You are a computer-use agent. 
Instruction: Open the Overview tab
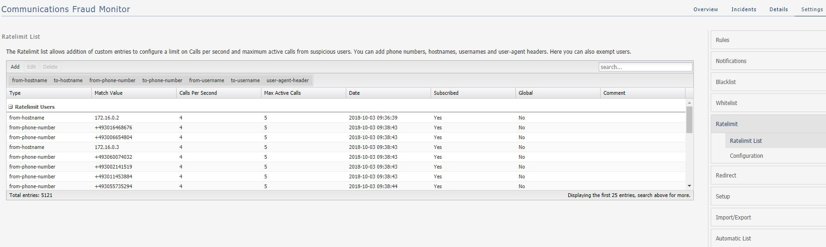point(706,9)
